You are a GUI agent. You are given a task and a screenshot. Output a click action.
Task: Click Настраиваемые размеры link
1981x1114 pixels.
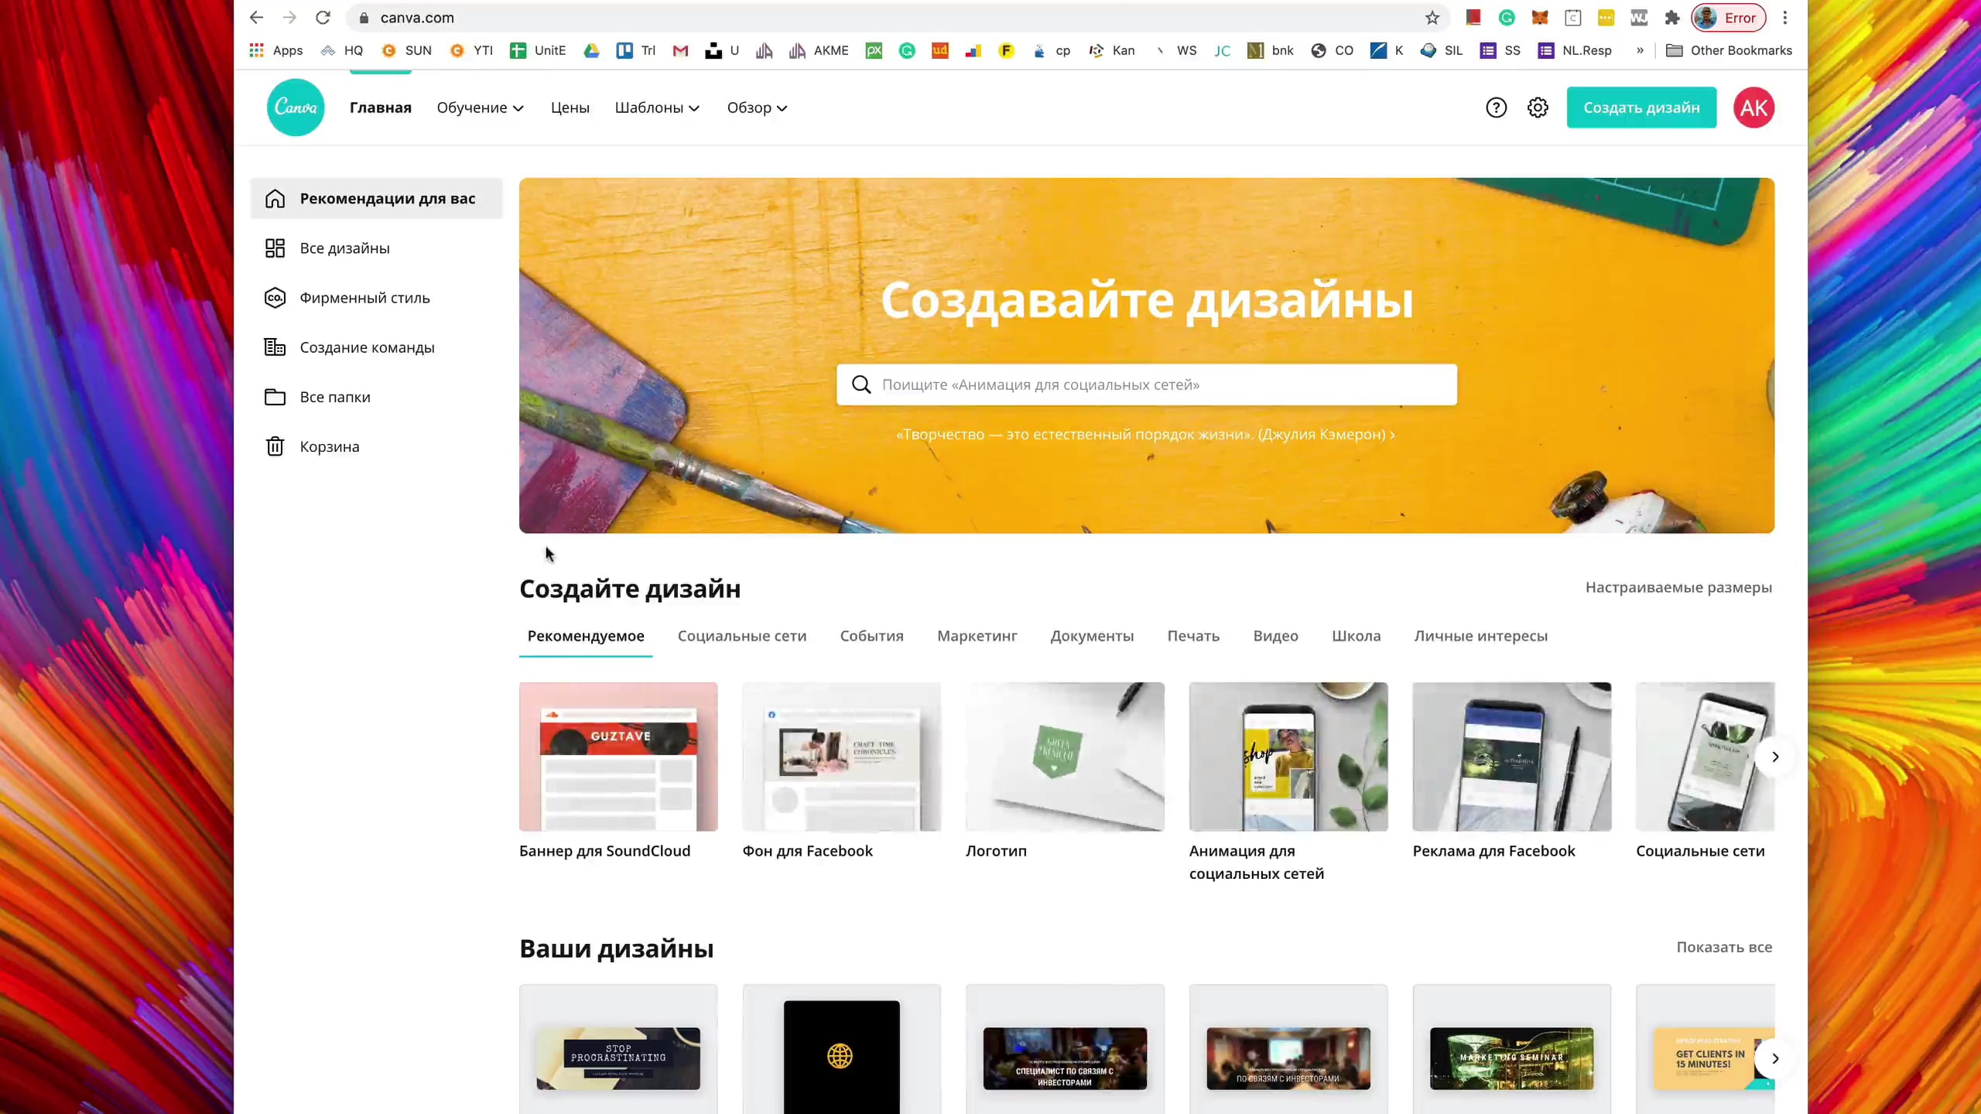coord(1678,587)
